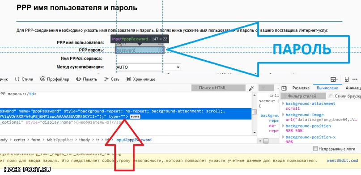Image resolution: width=361 pixels, height=175 pixels.
Task: Open the Метод аутентификации AUTO dropdown
Action: 148,67
